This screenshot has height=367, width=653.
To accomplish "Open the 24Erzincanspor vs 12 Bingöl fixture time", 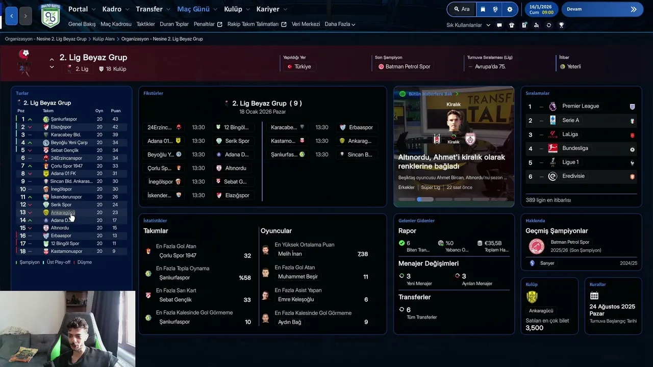I will click(198, 127).
